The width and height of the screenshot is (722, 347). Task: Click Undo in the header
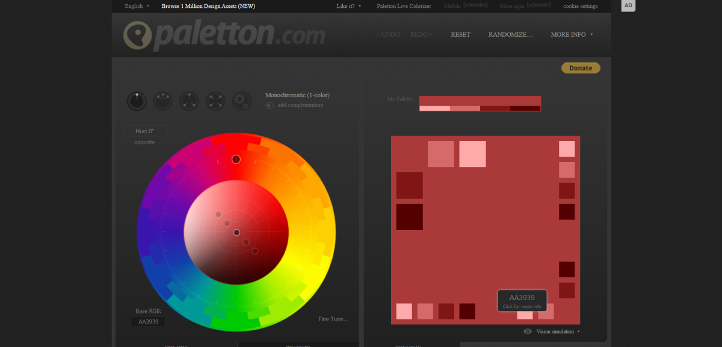(x=388, y=34)
